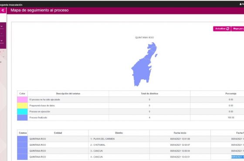Click the cyan 'Proceso en ejecución' swatch
The image size is (244, 161).
click(x=22, y=112)
